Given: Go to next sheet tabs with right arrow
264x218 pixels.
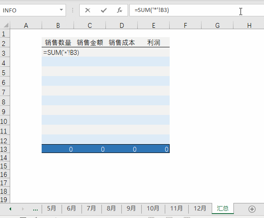Looking at the screenshot, I should 23,209.
